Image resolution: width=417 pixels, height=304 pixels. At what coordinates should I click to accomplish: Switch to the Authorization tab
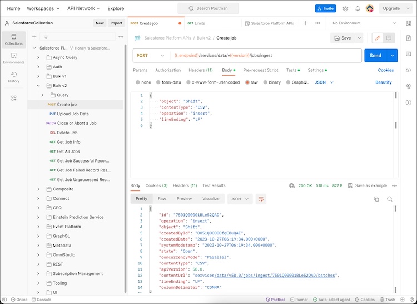point(168,70)
